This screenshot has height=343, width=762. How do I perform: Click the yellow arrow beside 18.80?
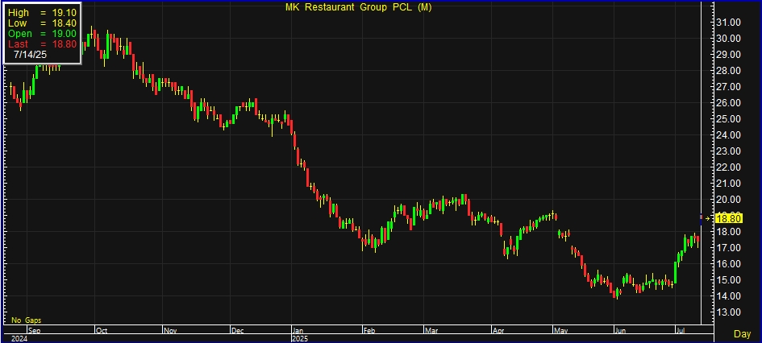(x=709, y=217)
